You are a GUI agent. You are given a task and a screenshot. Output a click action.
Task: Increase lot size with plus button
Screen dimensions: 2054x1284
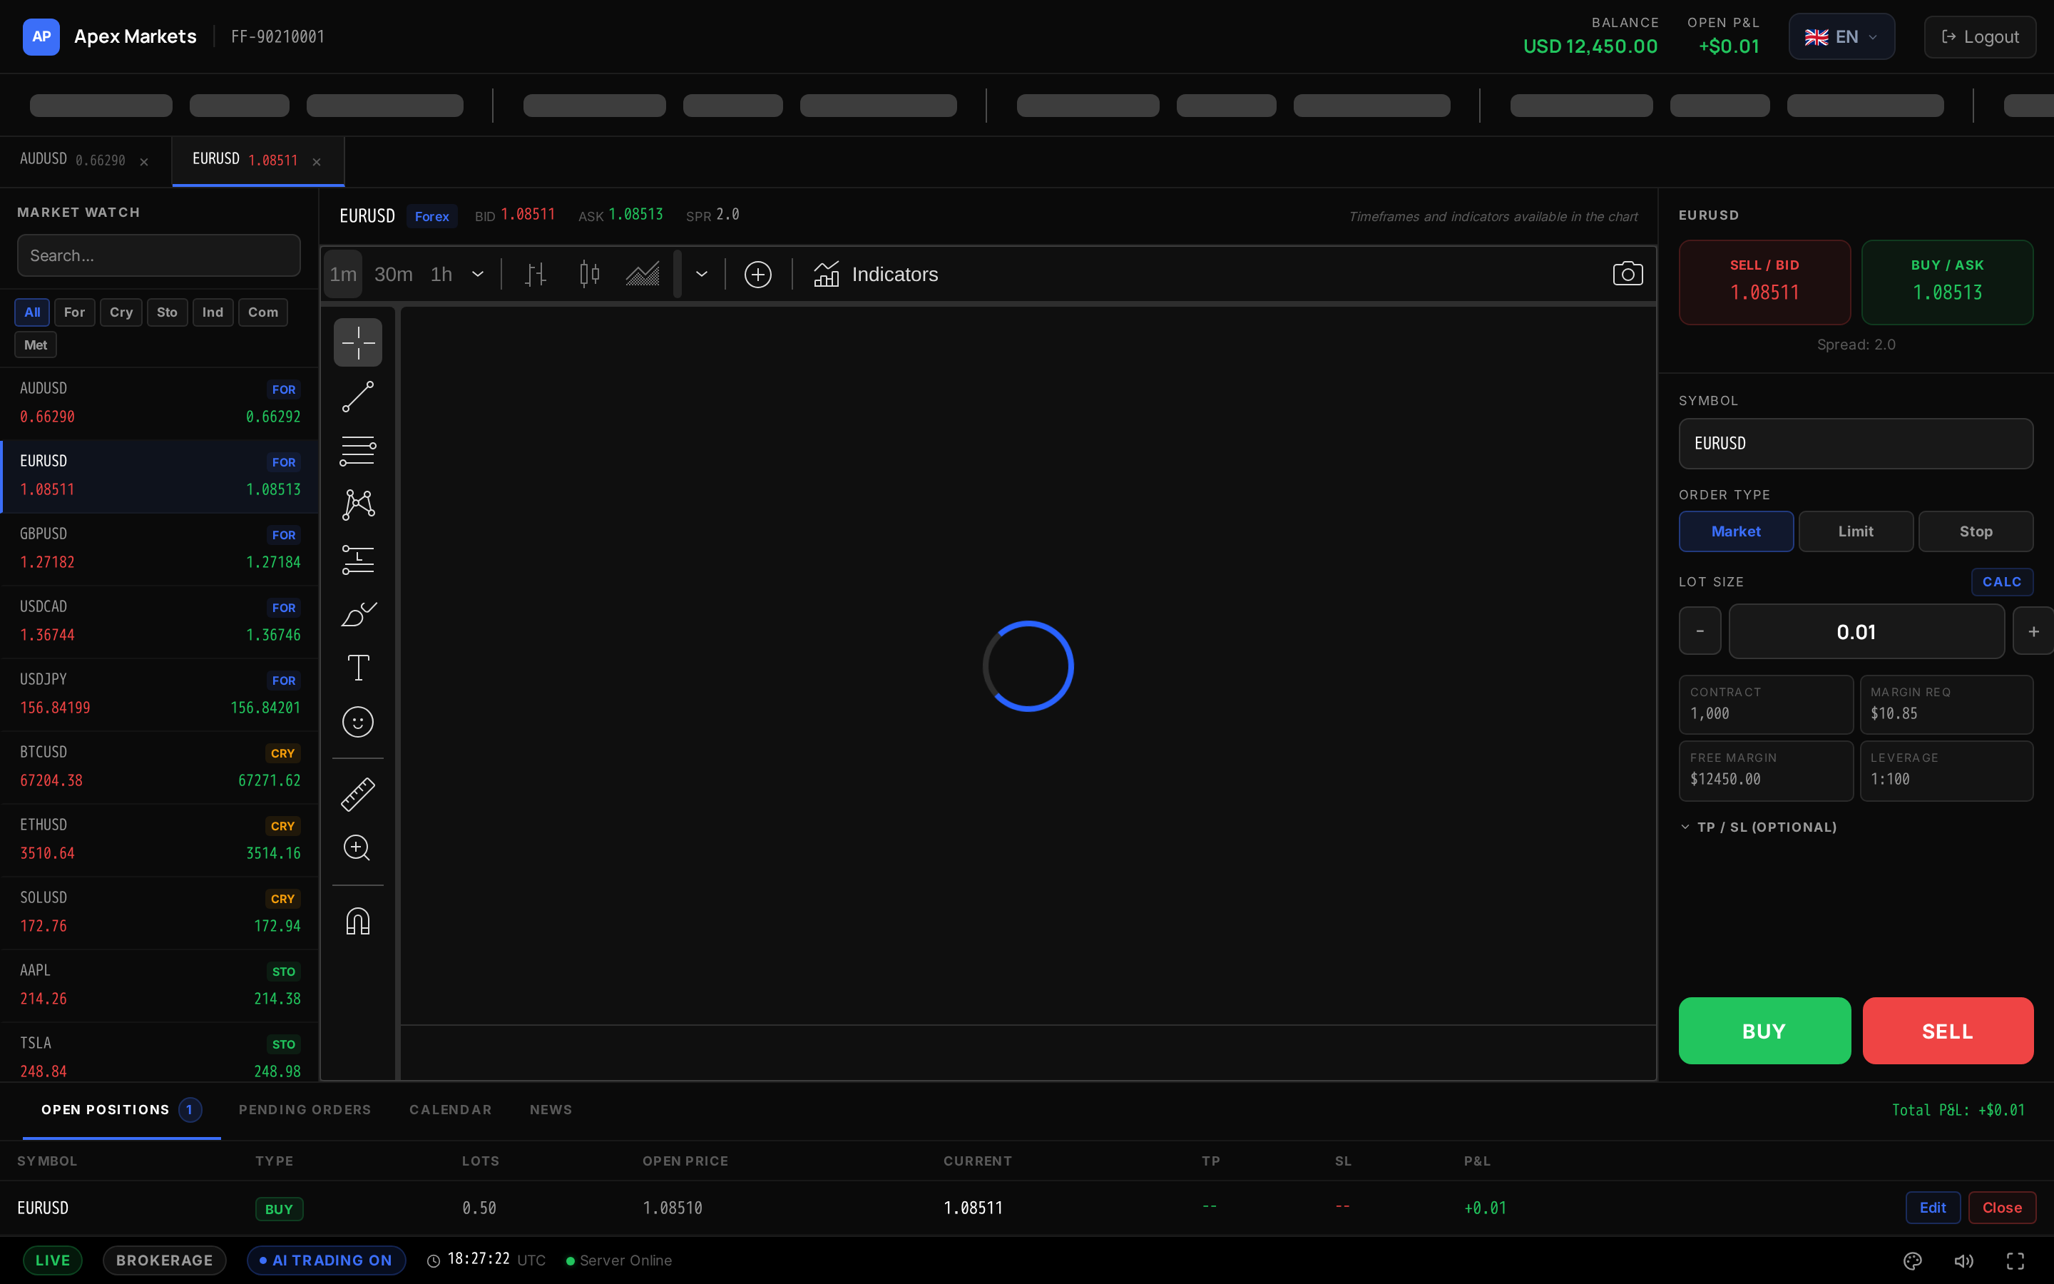click(2033, 631)
